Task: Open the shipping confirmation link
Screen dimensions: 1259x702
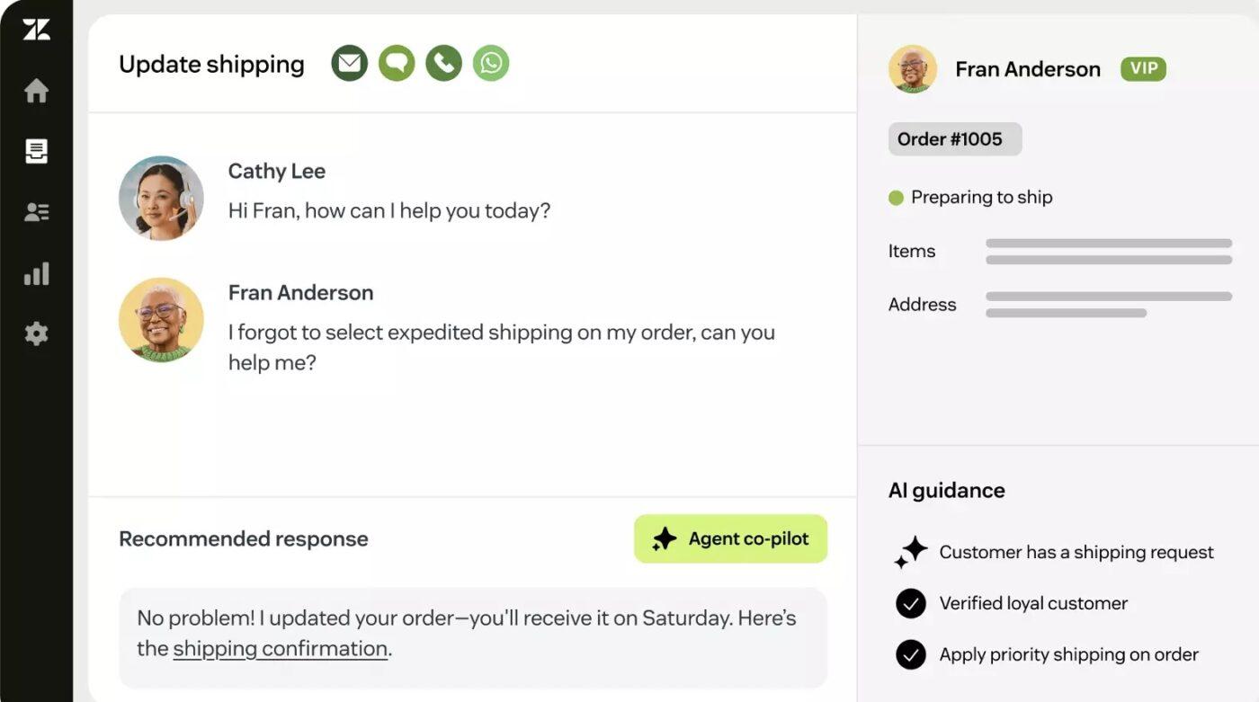Action: (x=280, y=648)
